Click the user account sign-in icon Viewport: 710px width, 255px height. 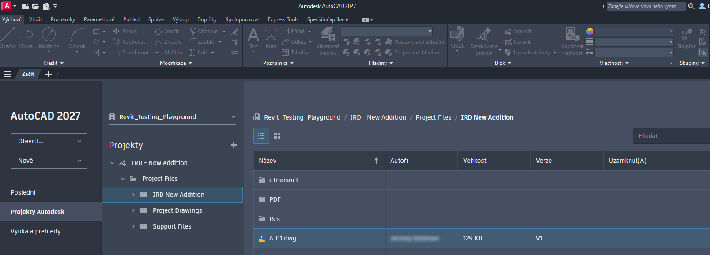(x=702, y=6)
